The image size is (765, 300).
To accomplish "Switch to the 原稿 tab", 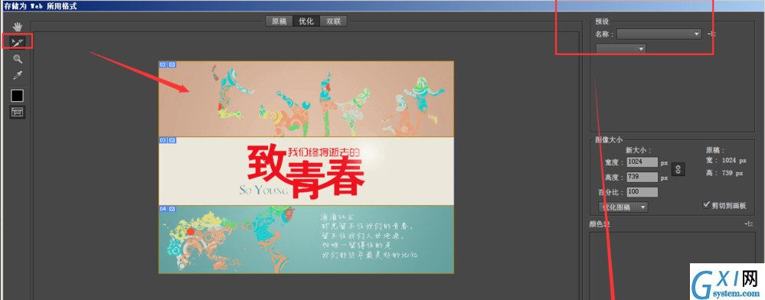I will point(279,21).
